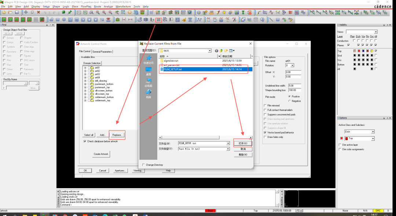Screen dimensions: 396x216
Task: Select the Negative plot mode radio
Action: [289, 101]
